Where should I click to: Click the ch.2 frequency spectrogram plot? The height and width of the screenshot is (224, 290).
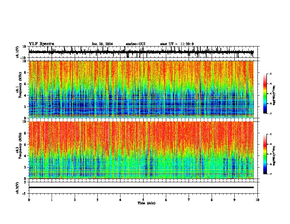click(x=141, y=150)
